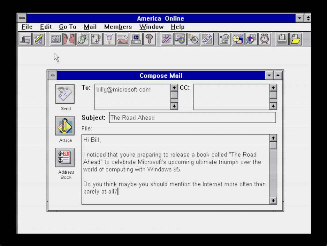327x246 pixels.
Task: Click the CC field up scroll arrow
Action: click(273, 88)
